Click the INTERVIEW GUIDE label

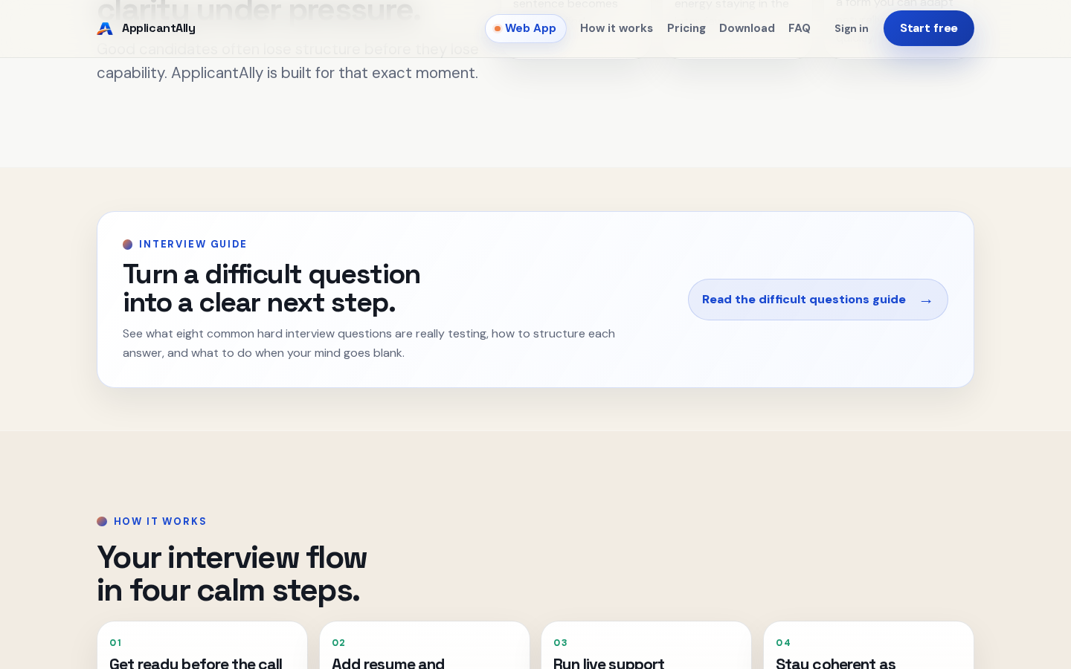coord(193,244)
